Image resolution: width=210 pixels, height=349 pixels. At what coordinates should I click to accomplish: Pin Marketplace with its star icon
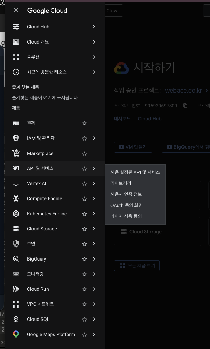tap(84, 154)
